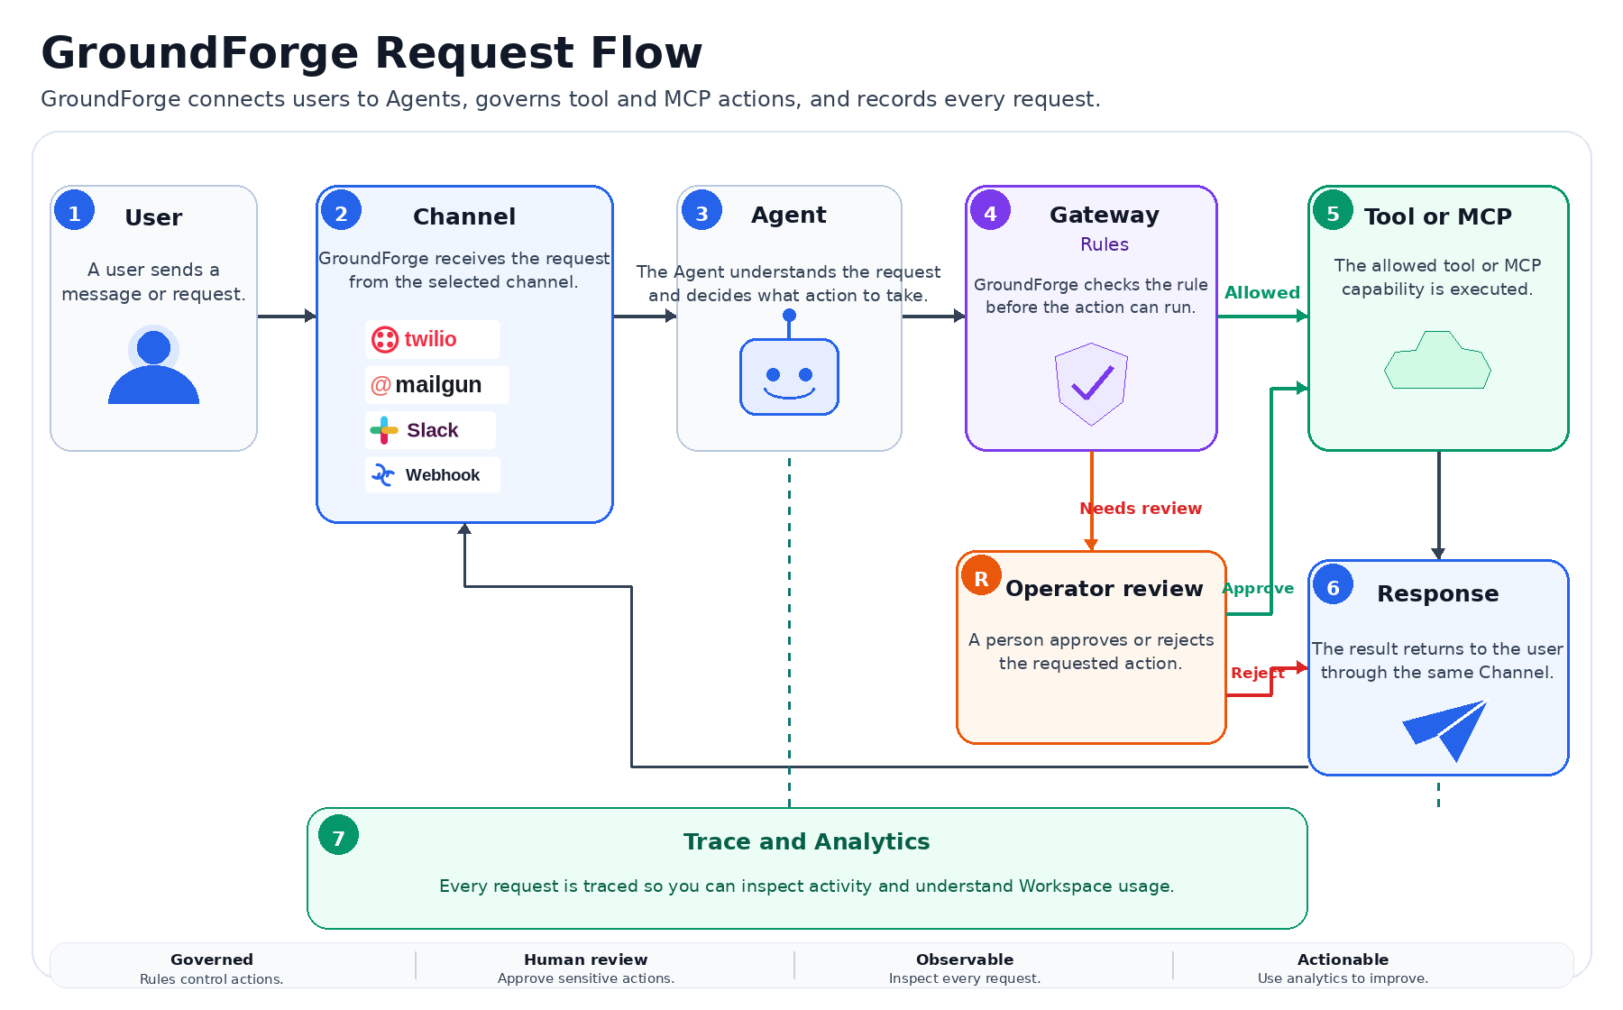Click the "Tool or MCP" card heading
The width and height of the screenshot is (1623, 1010).
[x=1438, y=216]
